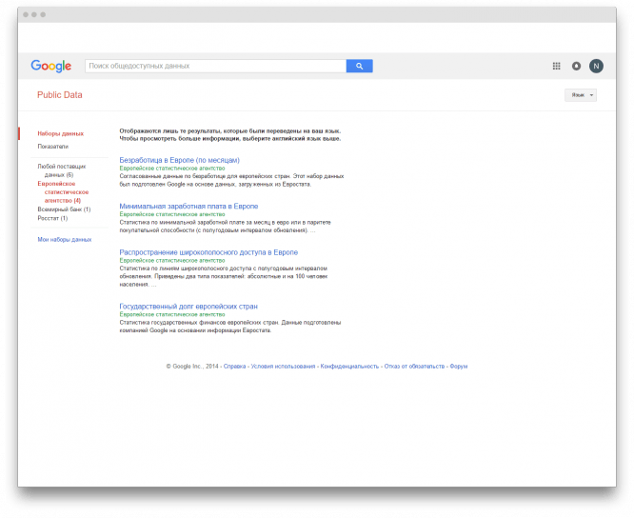The height and width of the screenshot is (518, 634).
Task: Open Конфиденциальность footer link
Action: tap(349, 367)
